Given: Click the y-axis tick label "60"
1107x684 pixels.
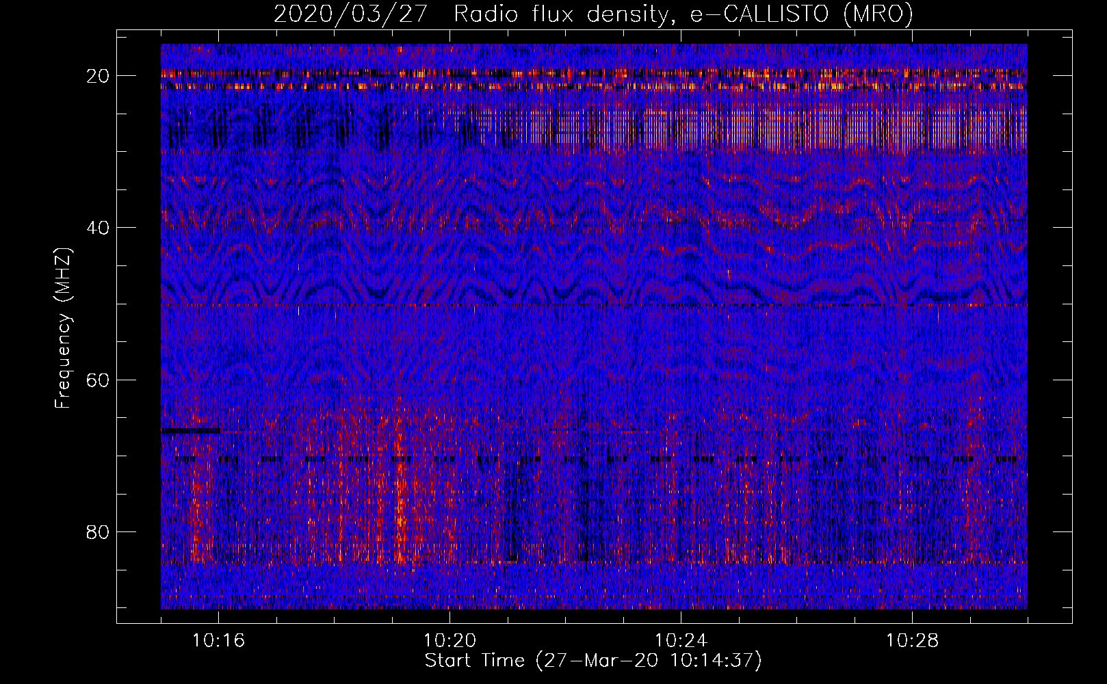Looking at the screenshot, I should (99, 380).
